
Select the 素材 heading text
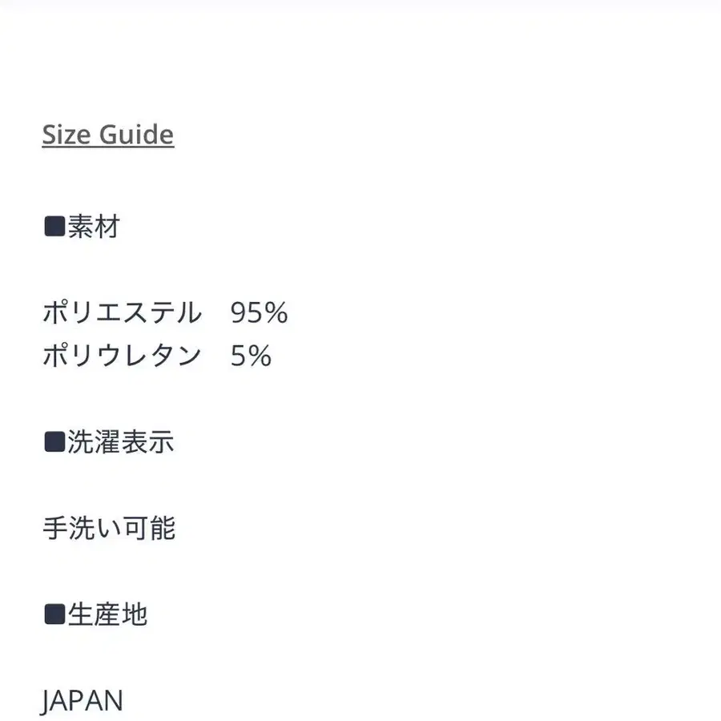[x=94, y=228]
